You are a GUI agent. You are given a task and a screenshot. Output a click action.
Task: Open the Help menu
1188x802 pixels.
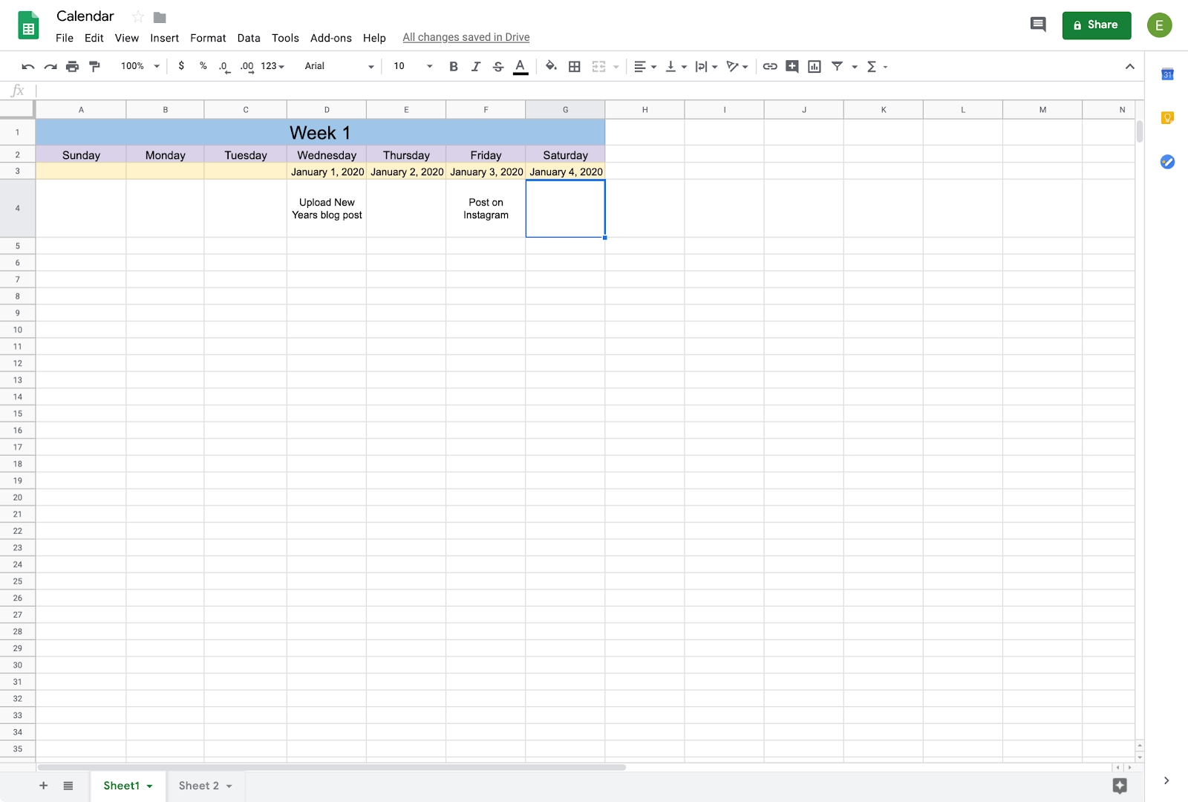point(374,38)
